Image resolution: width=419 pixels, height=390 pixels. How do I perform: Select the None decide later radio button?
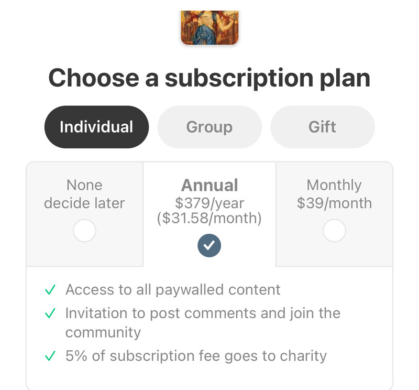[x=84, y=231]
